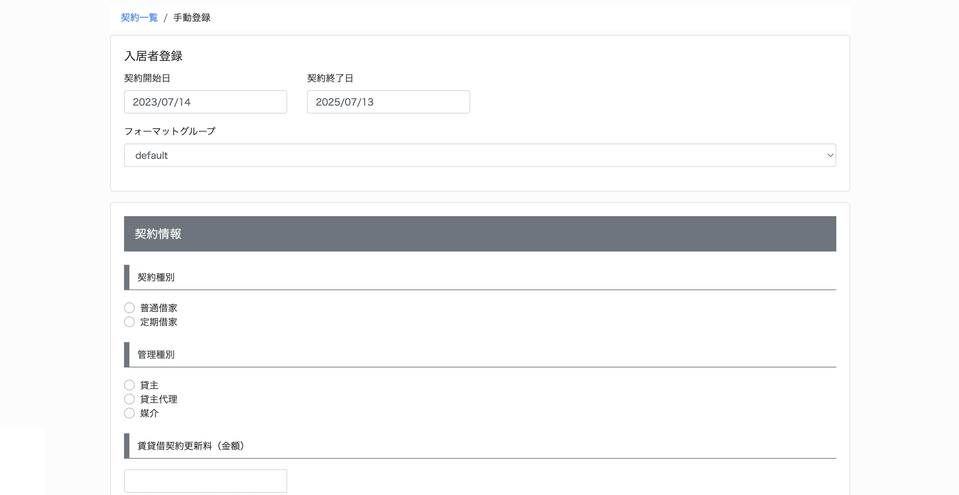Edit the 契約開始日 date field
The height and width of the screenshot is (495, 959).
click(205, 102)
